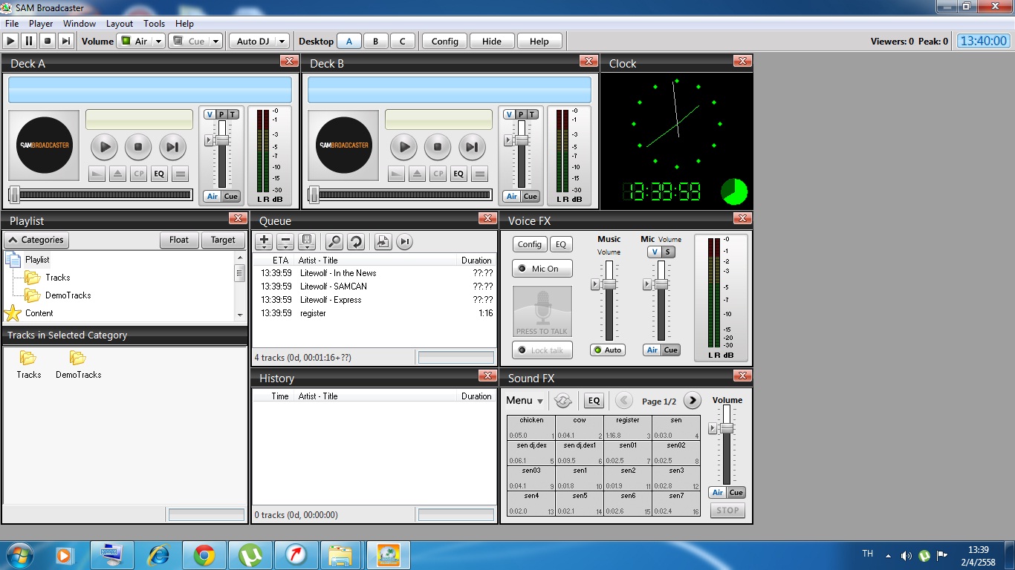Go to next Sound FX page

click(692, 401)
